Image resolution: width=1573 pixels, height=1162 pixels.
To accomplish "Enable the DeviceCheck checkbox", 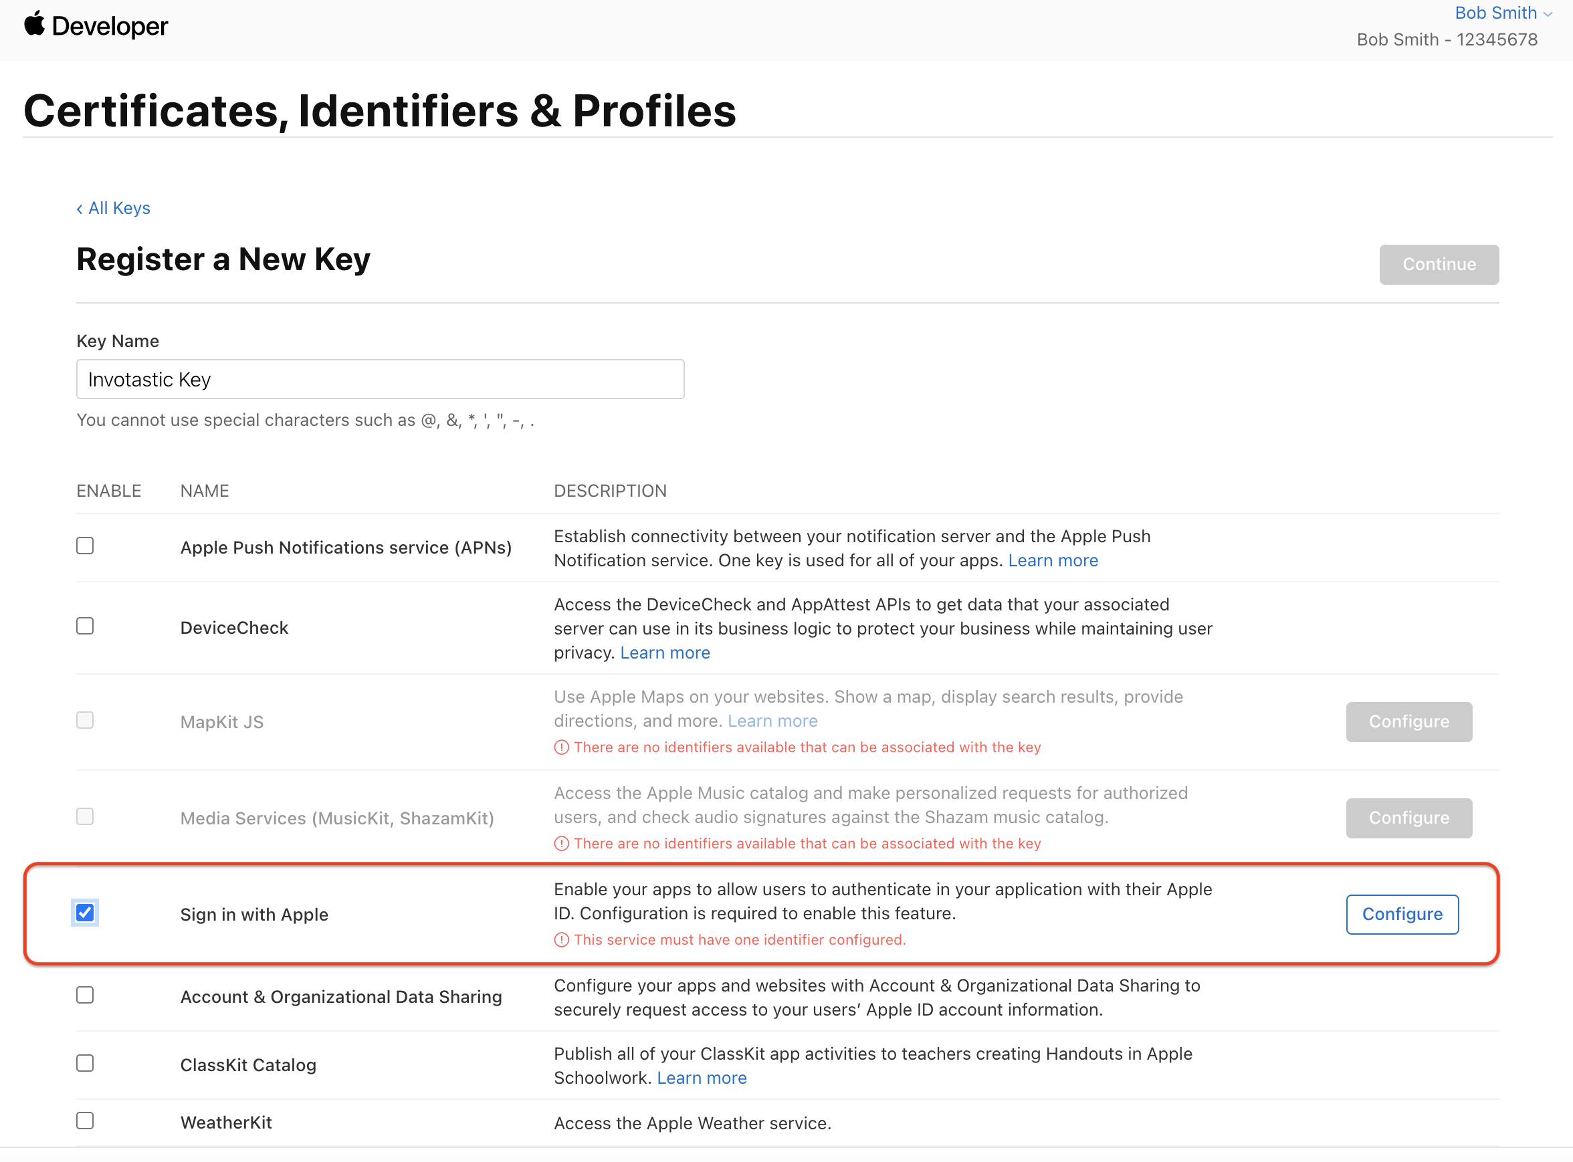I will [85, 626].
